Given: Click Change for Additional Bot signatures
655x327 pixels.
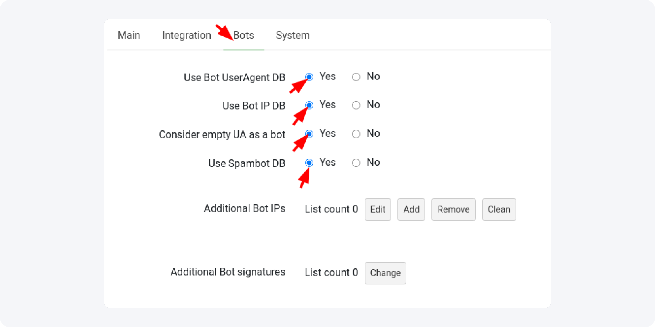Looking at the screenshot, I should (x=385, y=273).
